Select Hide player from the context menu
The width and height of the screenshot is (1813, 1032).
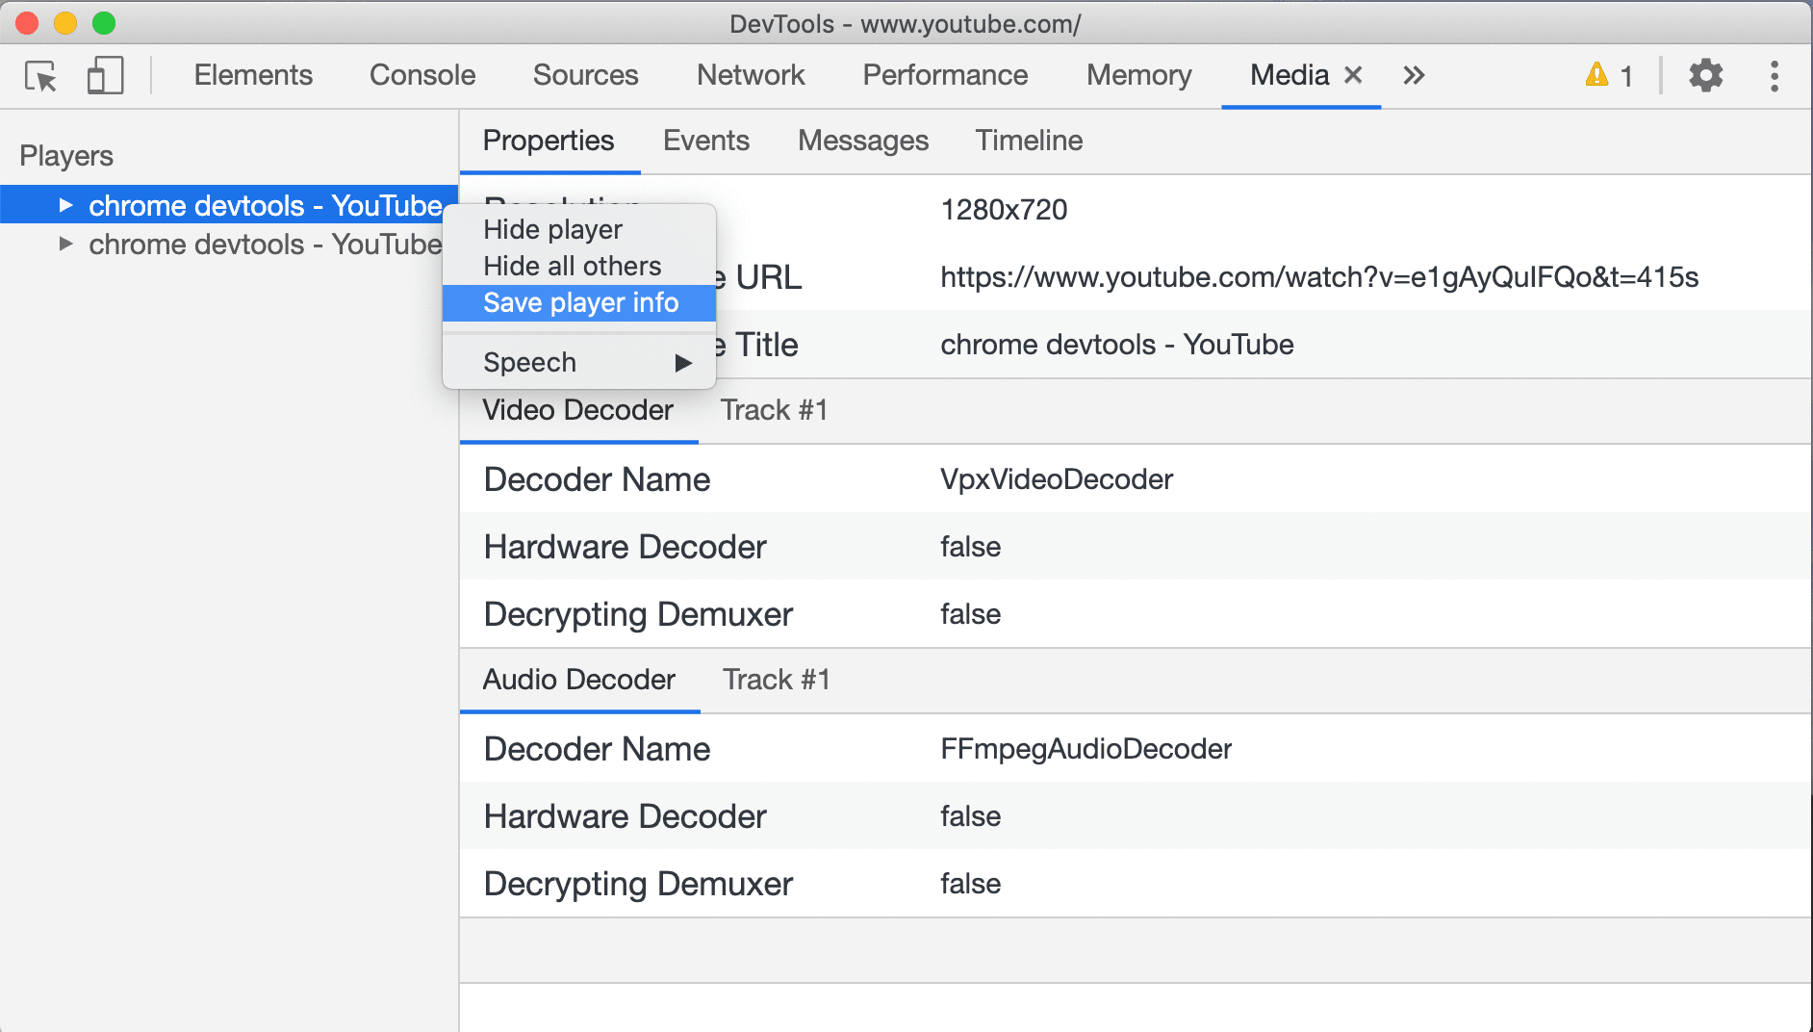point(551,229)
